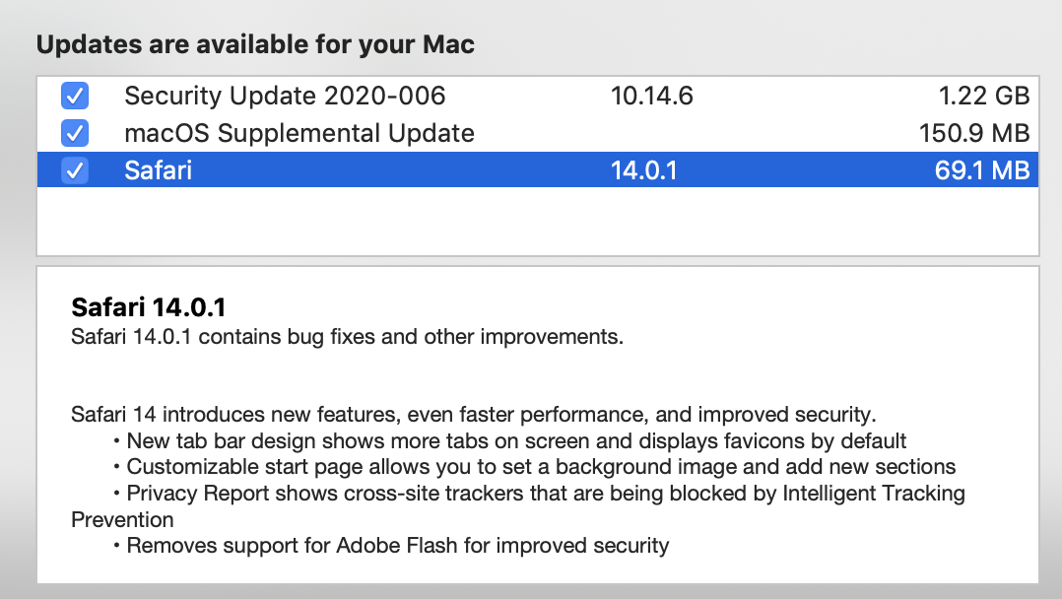Deselect the Safari update checkbox
This screenshot has height=599, width=1062.
75,170
